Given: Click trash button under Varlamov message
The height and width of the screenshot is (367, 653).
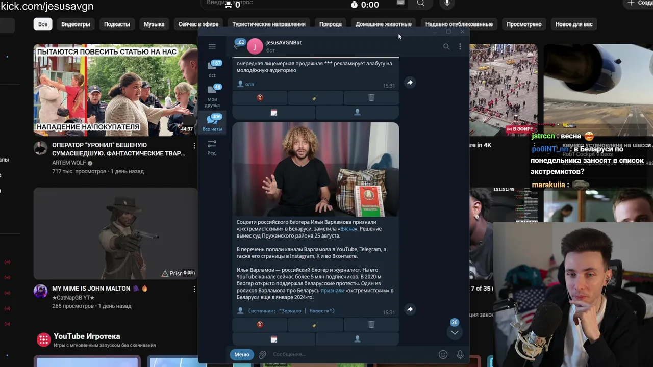Looking at the screenshot, I should [x=371, y=324].
